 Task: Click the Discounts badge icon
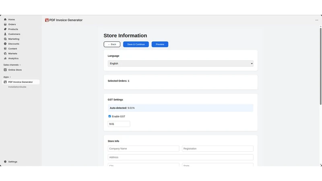pyautogui.click(x=5, y=44)
